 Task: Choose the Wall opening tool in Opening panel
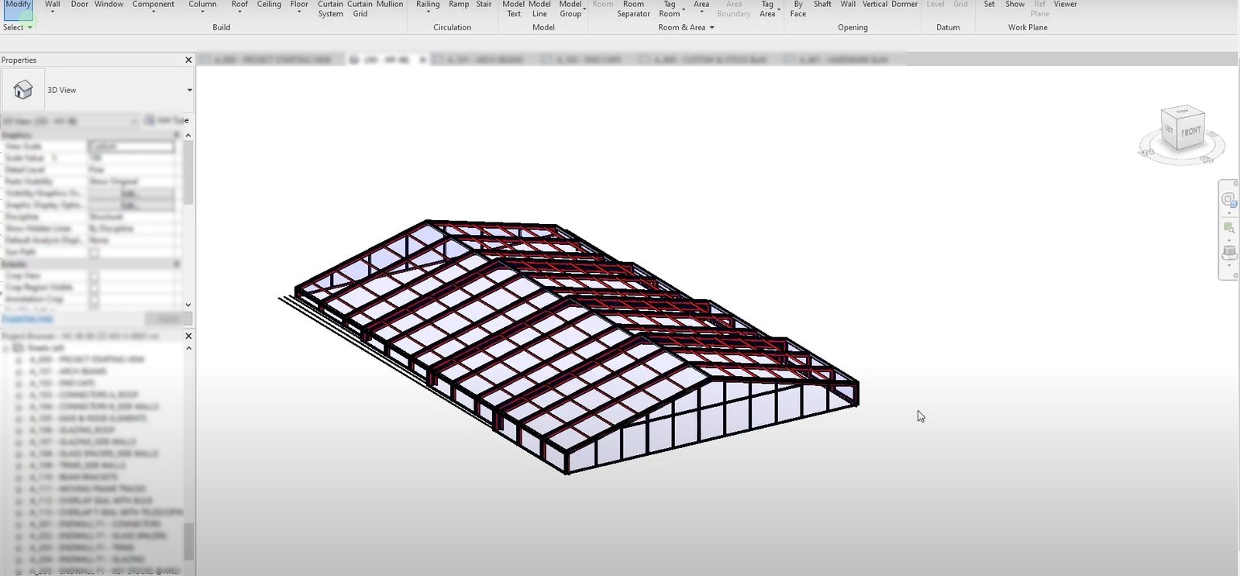coord(848,5)
